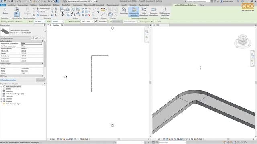Open the Neu Kabeltrassen filter dropdown

pos(30,38)
